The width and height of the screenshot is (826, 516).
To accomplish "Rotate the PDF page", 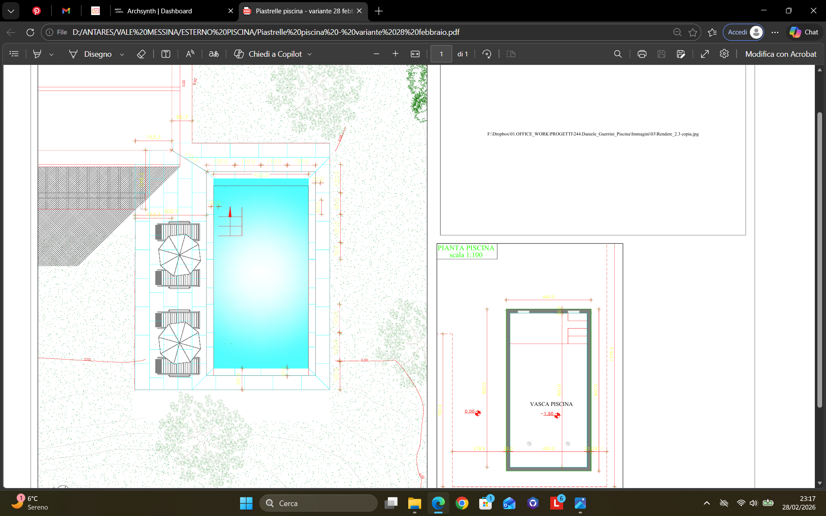I will pos(487,54).
